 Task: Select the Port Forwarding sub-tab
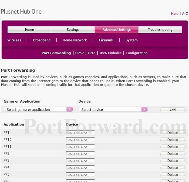[56, 53]
